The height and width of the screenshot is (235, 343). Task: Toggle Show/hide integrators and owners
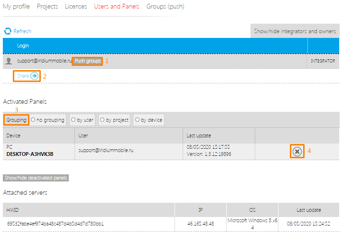point(295,31)
